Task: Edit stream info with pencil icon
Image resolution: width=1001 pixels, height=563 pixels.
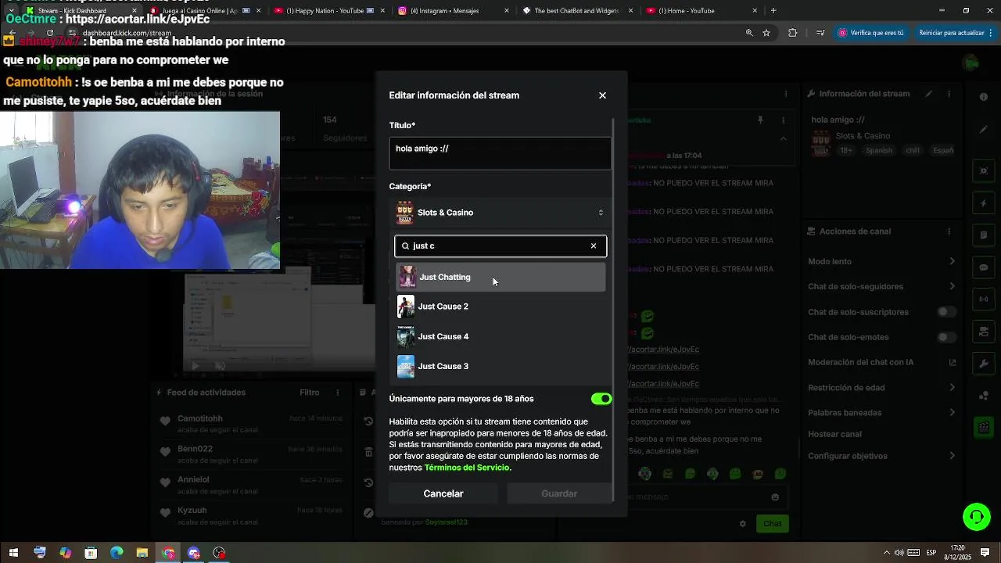Action: coord(928,94)
